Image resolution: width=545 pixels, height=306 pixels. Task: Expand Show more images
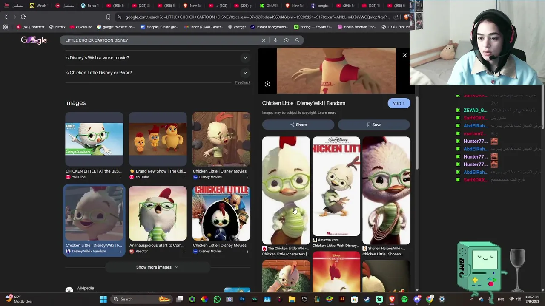tap(157, 267)
